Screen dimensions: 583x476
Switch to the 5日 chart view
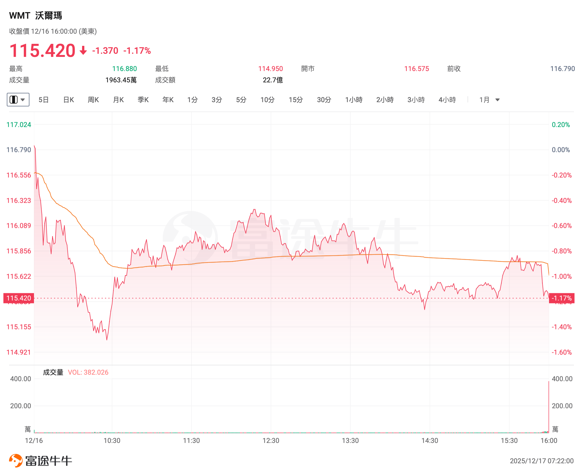coord(44,100)
